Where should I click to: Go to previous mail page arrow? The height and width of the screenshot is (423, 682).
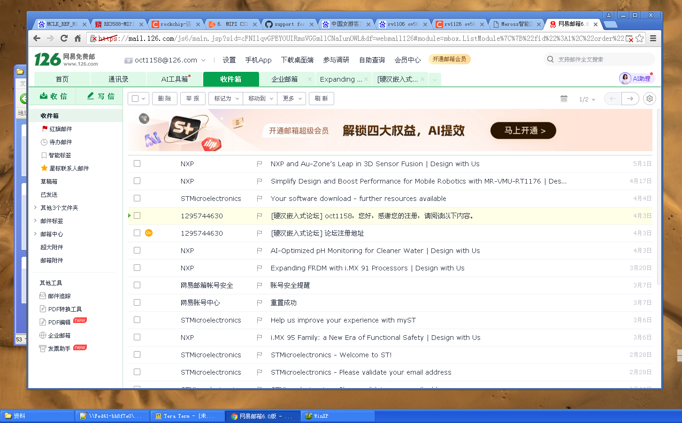[x=613, y=99]
